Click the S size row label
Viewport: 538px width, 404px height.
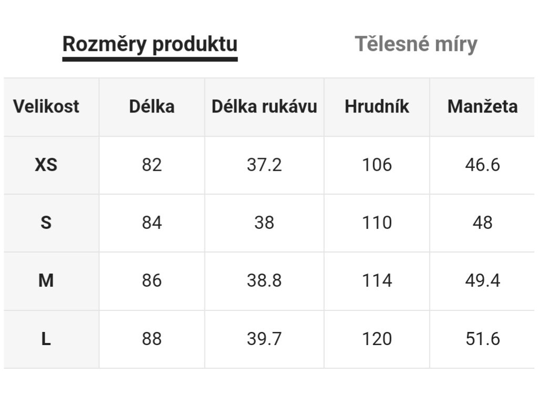click(46, 223)
